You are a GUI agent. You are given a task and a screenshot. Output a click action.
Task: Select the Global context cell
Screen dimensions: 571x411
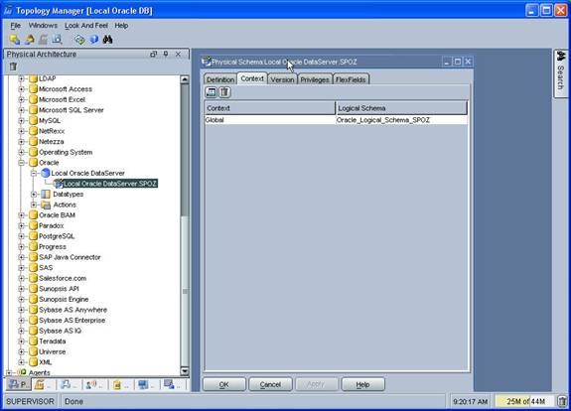[x=270, y=120]
